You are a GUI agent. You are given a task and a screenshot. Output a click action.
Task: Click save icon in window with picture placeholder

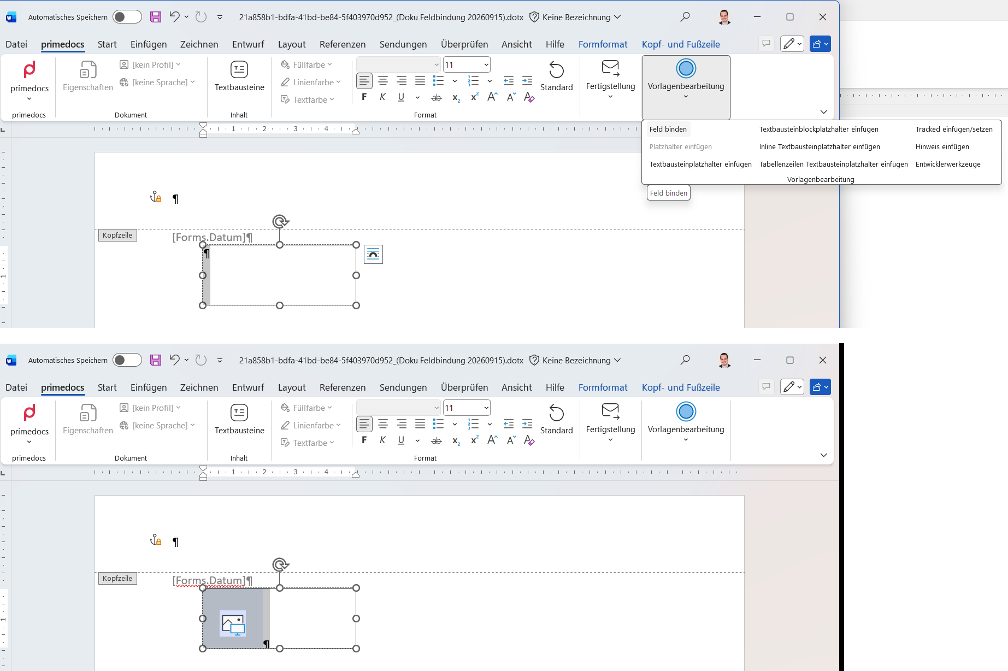click(156, 360)
